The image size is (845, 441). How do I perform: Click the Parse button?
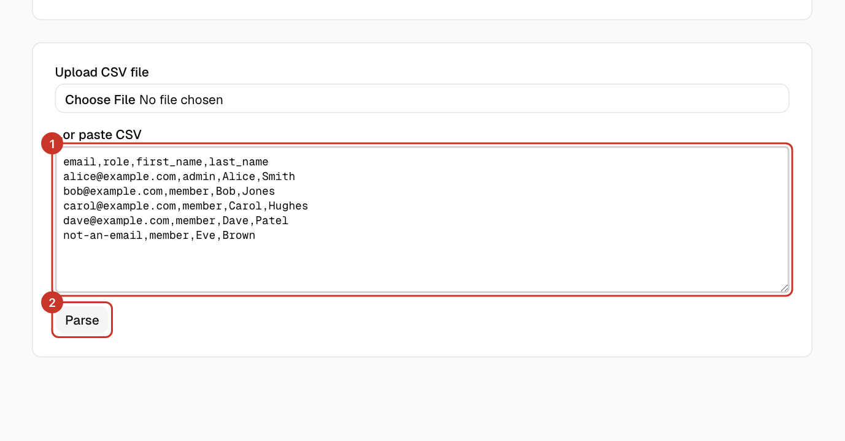[82, 320]
